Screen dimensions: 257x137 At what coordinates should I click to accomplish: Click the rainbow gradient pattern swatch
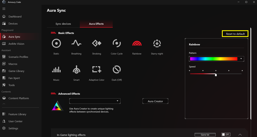click(214, 59)
